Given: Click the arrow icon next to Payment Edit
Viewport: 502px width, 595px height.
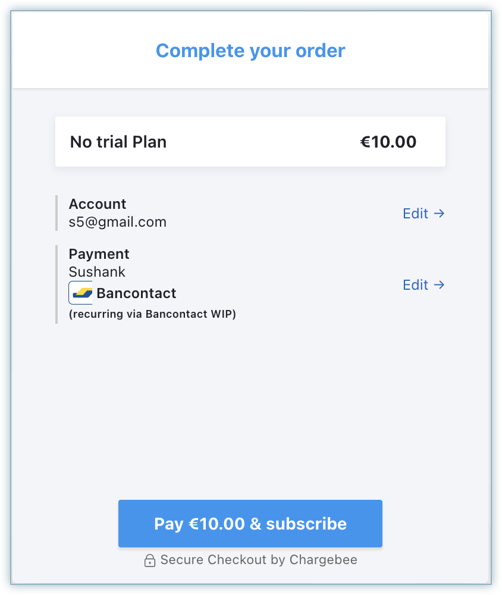Looking at the screenshot, I should click(x=439, y=285).
